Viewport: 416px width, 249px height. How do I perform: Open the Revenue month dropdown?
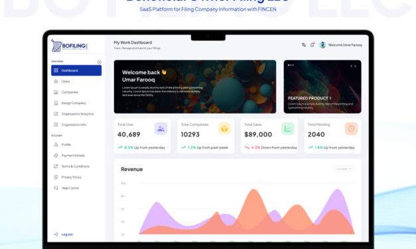click(x=344, y=169)
